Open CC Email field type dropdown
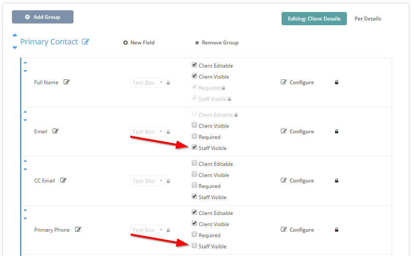This screenshot has width=414, height=256. [147, 181]
